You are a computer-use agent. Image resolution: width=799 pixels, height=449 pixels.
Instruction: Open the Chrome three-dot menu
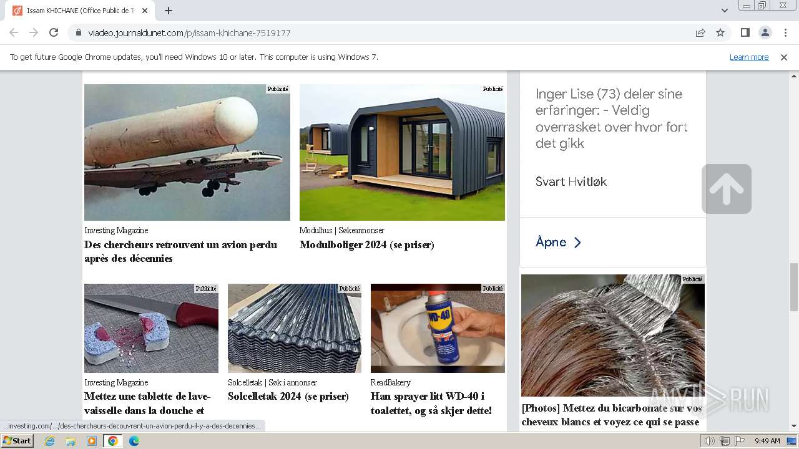[x=785, y=32]
